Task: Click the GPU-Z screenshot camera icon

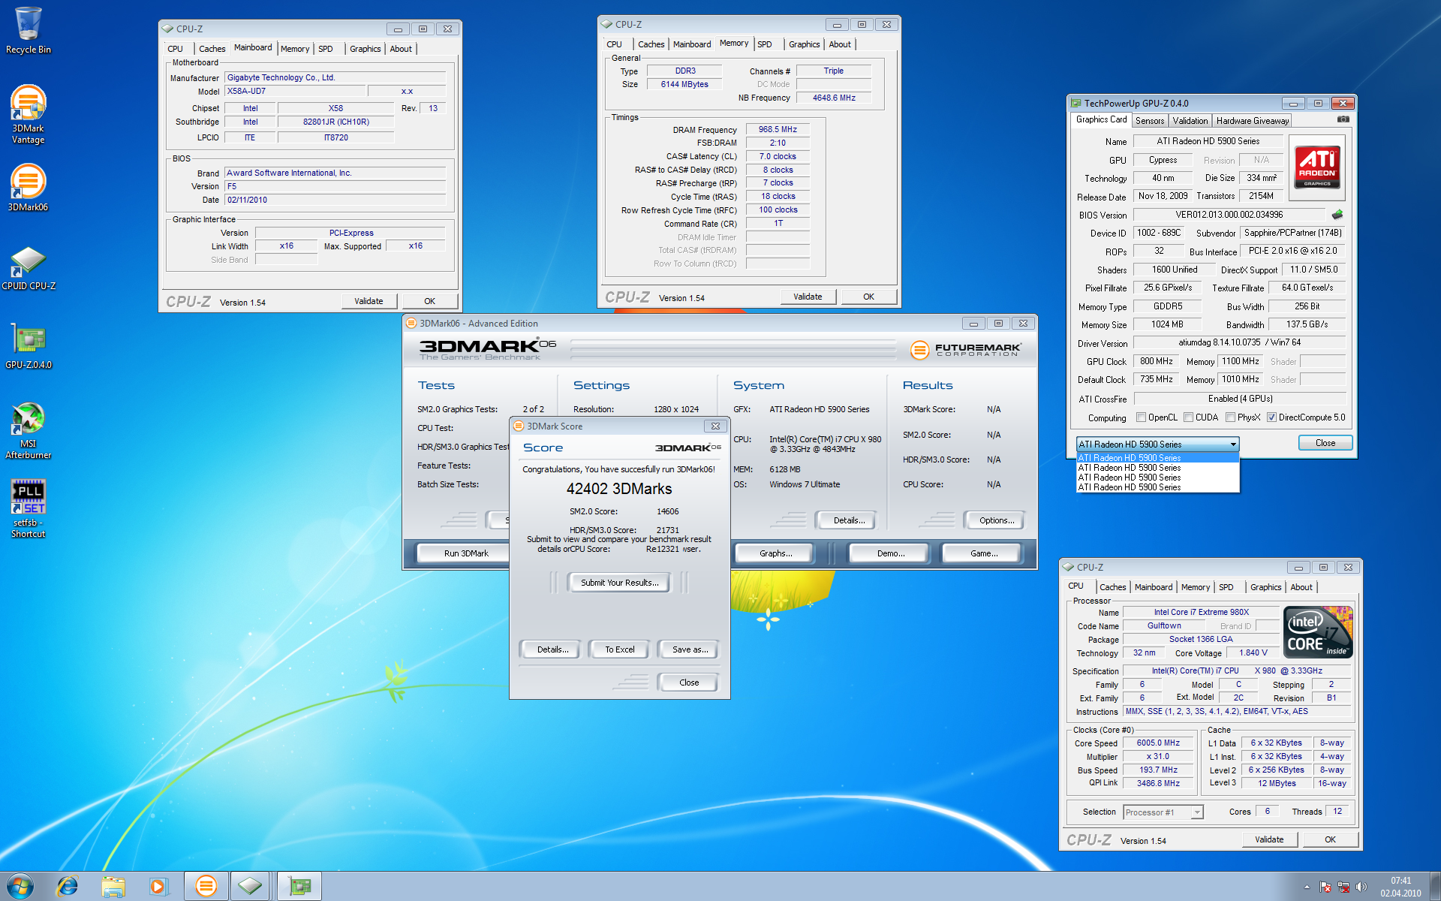Action: click(x=1343, y=119)
